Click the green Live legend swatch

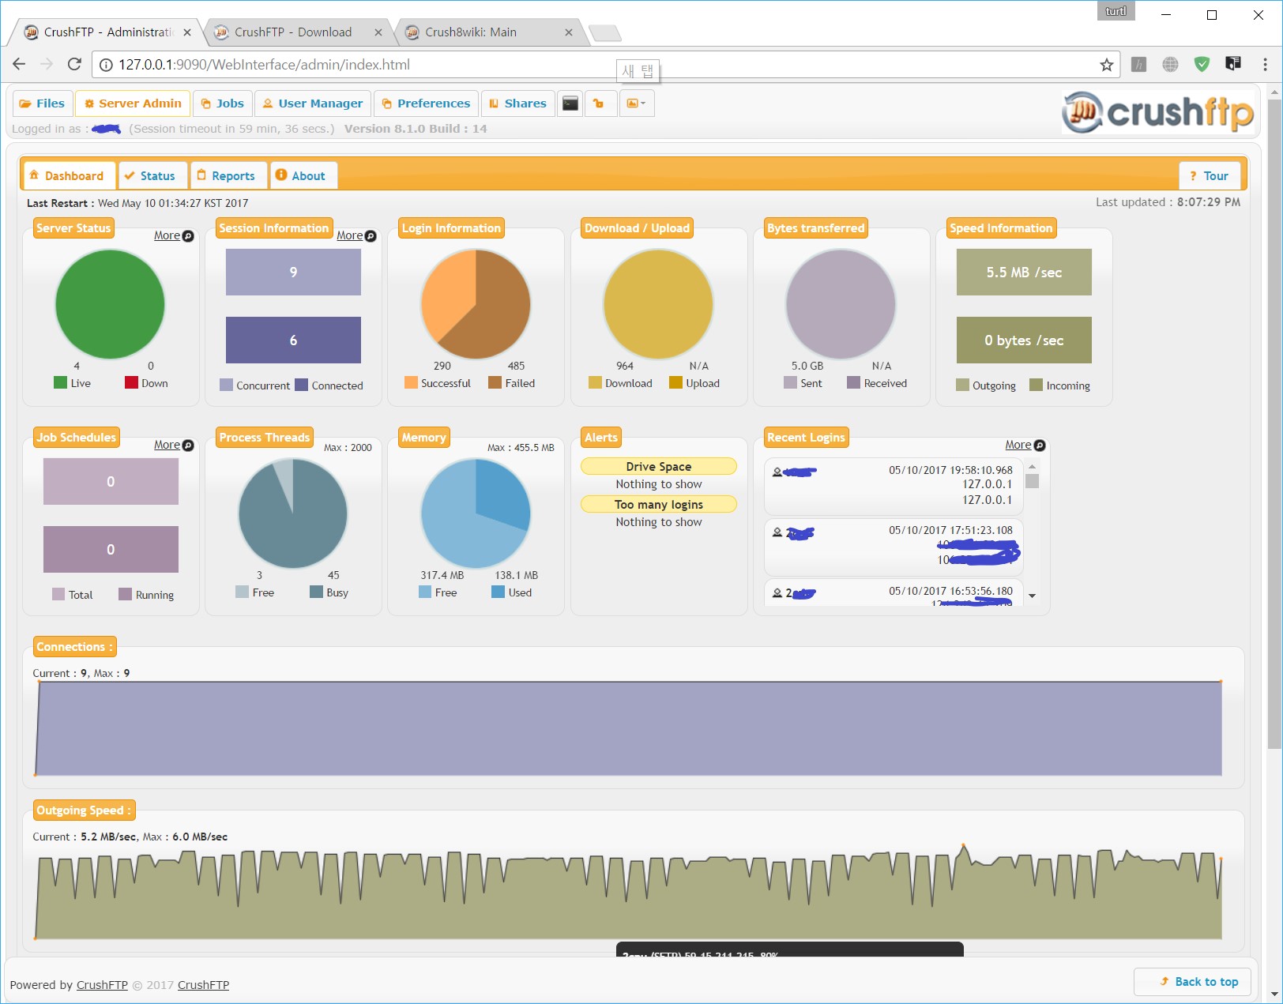click(x=60, y=382)
